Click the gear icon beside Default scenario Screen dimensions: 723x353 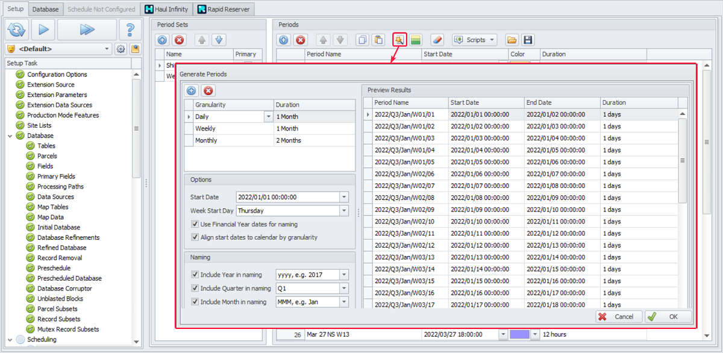(x=121, y=49)
